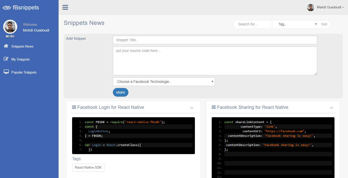The height and width of the screenshot is (178, 348).
Task: Click the fBsnippets brand title
Action: 26,8
